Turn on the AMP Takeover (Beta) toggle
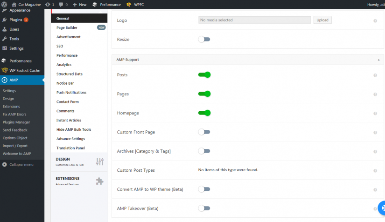Screen dimensions: 385x222 204,209
